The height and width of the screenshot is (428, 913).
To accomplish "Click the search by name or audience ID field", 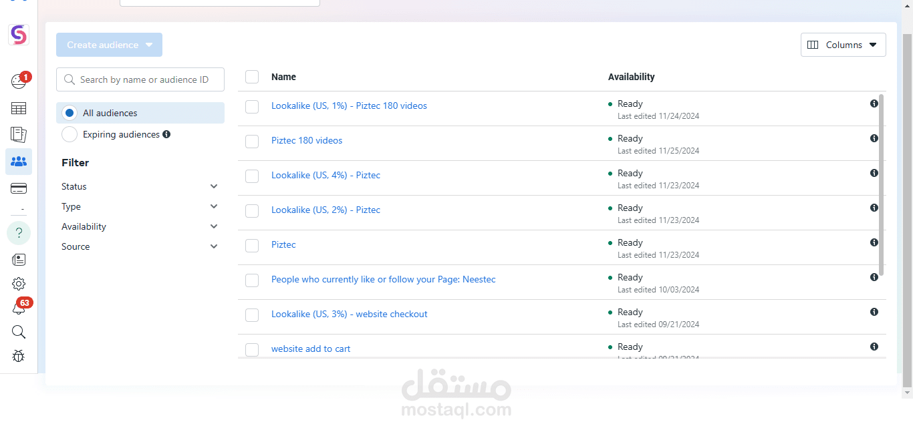I will (x=140, y=79).
